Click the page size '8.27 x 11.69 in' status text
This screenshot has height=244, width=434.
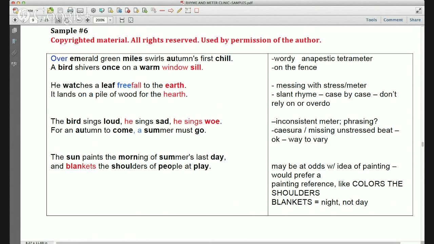pos(36,243)
